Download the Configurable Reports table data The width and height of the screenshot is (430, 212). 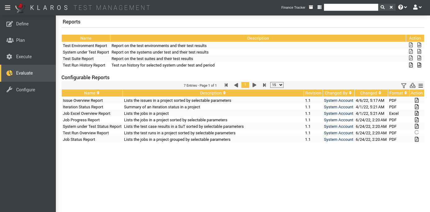412,85
